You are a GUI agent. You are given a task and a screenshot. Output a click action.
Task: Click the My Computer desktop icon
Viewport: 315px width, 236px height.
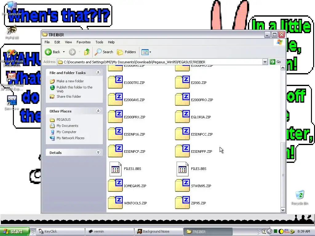tap(12, 8)
